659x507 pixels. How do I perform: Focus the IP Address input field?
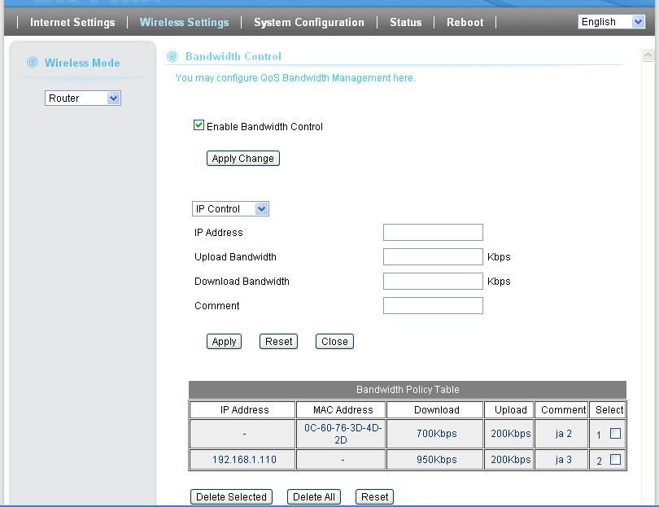[433, 233]
